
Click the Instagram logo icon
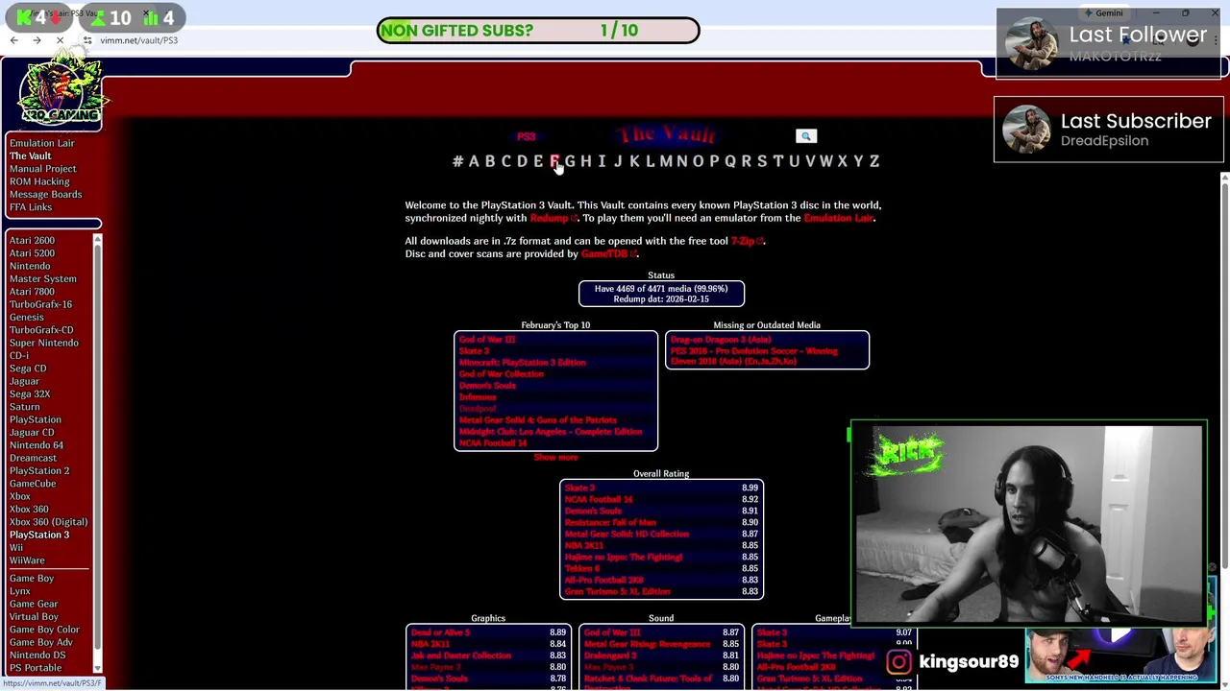tap(898, 661)
